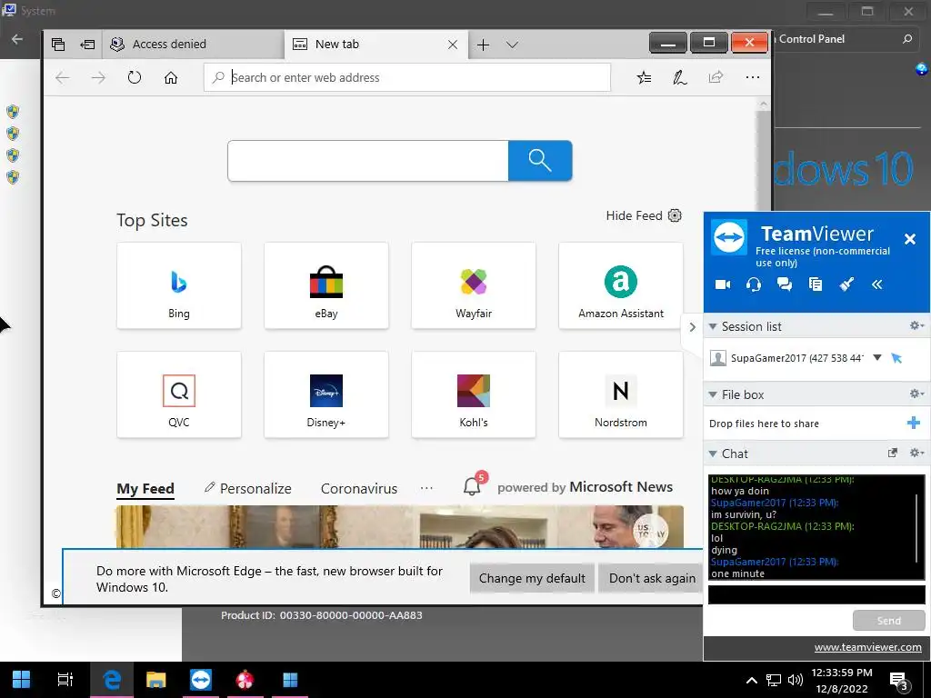Image resolution: width=931 pixels, height=698 pixels.
Task: Open the Personalize feed option
Action: tap(247, 488)
